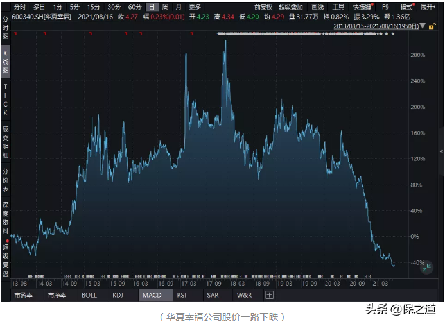445x324 pixels.
Task: Select the KDJ indicator tab
Action: click(118, 295)
